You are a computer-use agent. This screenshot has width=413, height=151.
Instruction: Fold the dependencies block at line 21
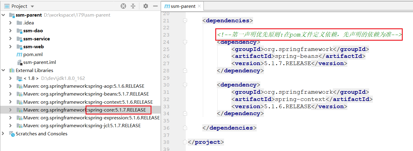(x=185, y=21)
